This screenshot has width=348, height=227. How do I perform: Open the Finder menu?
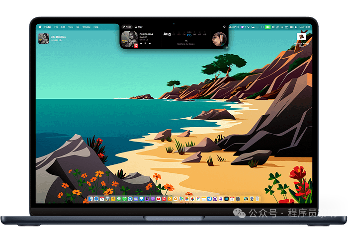[48, 27]
